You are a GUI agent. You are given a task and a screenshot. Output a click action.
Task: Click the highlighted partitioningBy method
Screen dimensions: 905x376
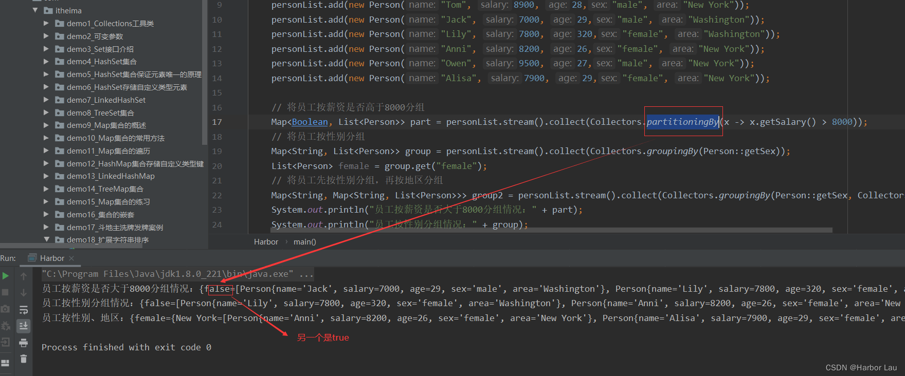pyautogui.click(x=682, y=122)
